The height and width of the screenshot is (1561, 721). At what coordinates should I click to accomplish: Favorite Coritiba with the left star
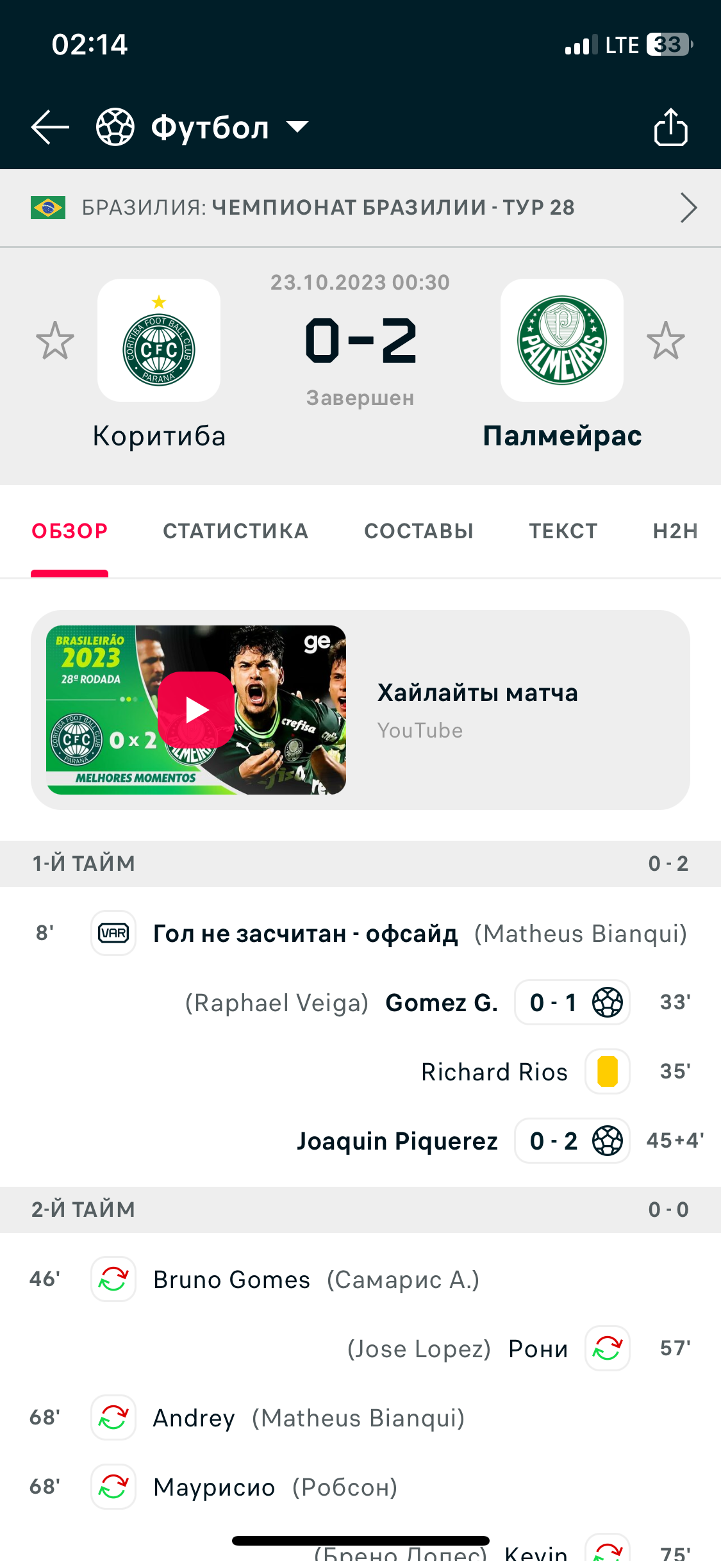(55, 340)
